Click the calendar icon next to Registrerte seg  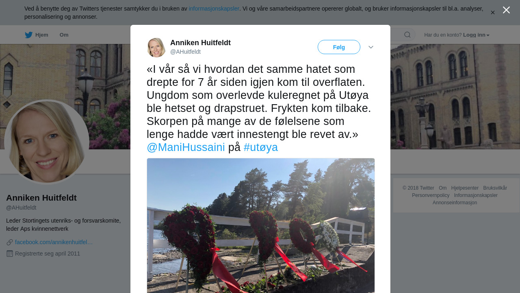10,254
